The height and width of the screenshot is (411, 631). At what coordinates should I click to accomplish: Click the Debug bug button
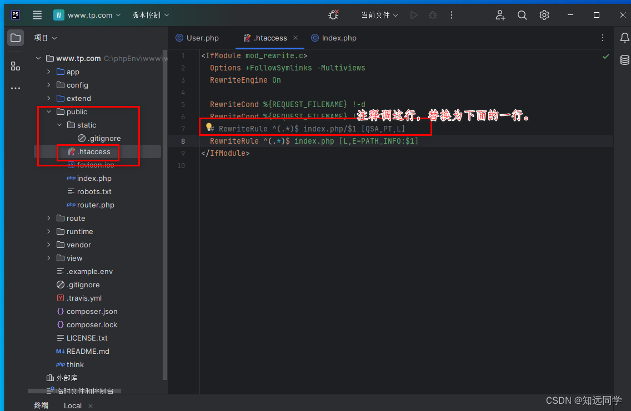tap(433, 16)
